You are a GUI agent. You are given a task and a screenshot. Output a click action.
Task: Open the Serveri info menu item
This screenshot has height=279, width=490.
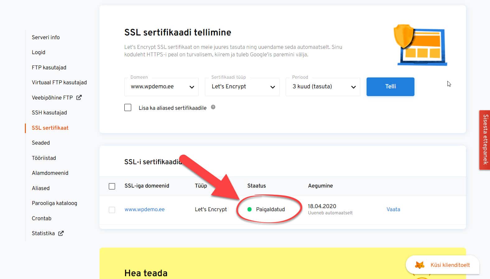pos(46,37)
